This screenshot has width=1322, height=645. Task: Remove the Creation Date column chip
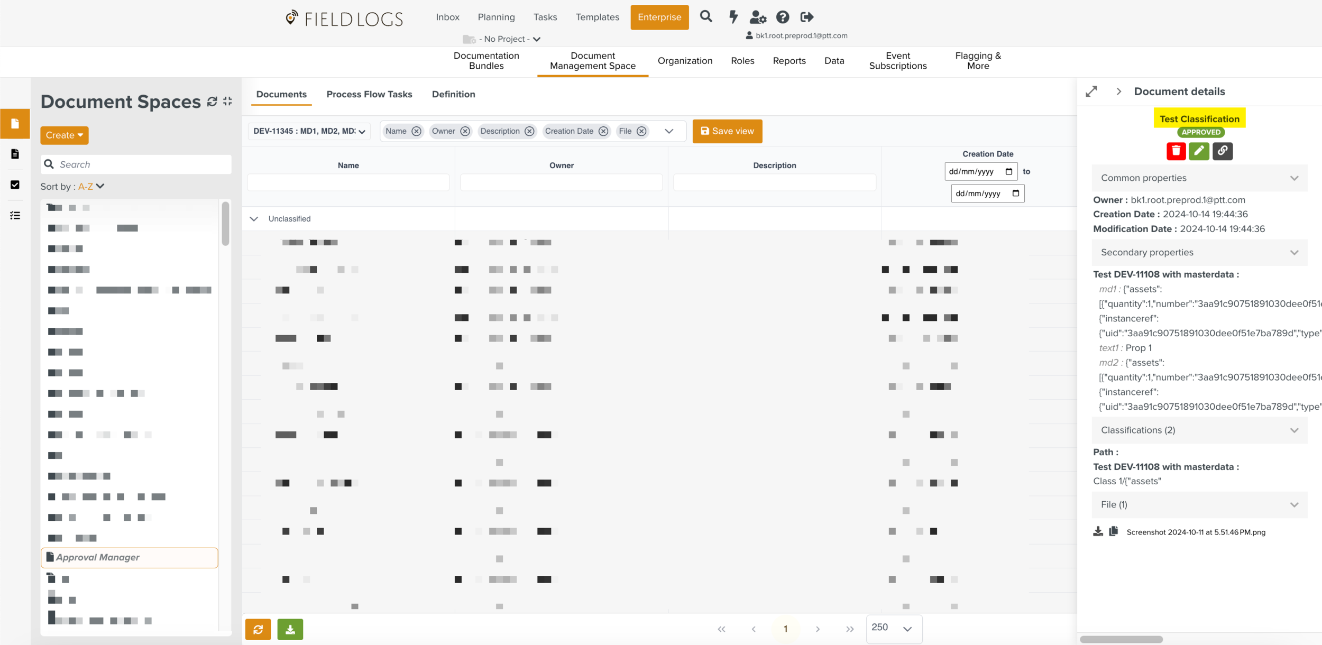tap(603, 131)
